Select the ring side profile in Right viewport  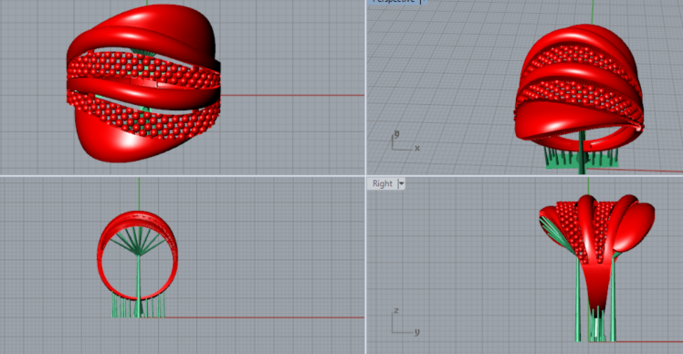coord(597,257)
